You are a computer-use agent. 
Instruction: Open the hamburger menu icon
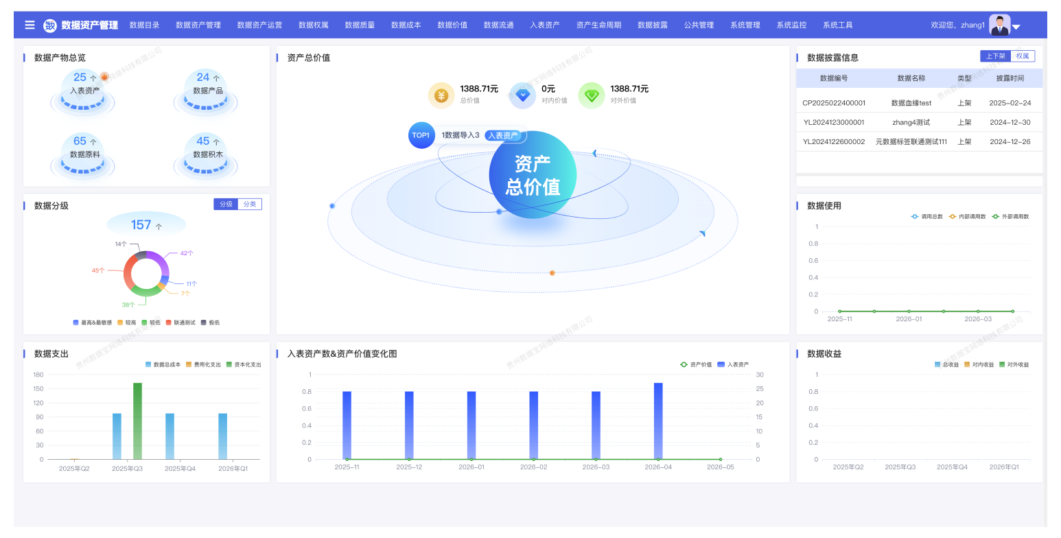click(x=30, y=25)
